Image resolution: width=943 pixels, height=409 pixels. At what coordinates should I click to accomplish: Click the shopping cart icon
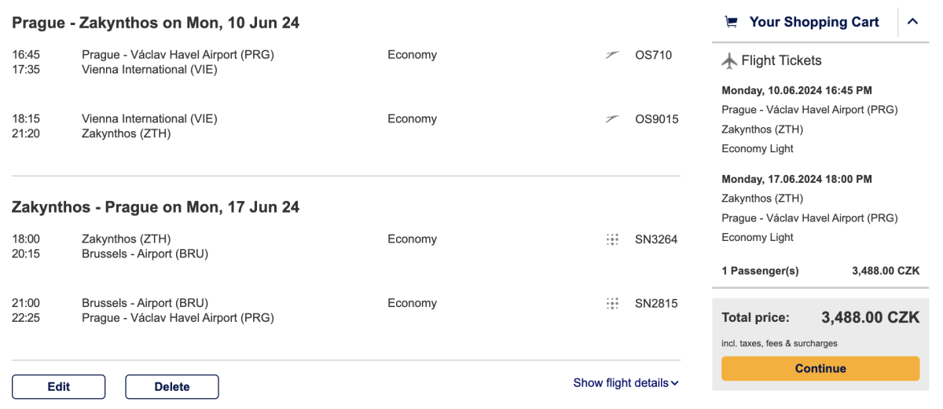(x=731, y=22)
